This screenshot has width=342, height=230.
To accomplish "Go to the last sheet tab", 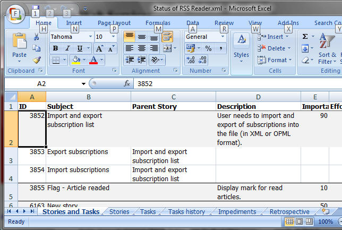I will pos(32,211).
